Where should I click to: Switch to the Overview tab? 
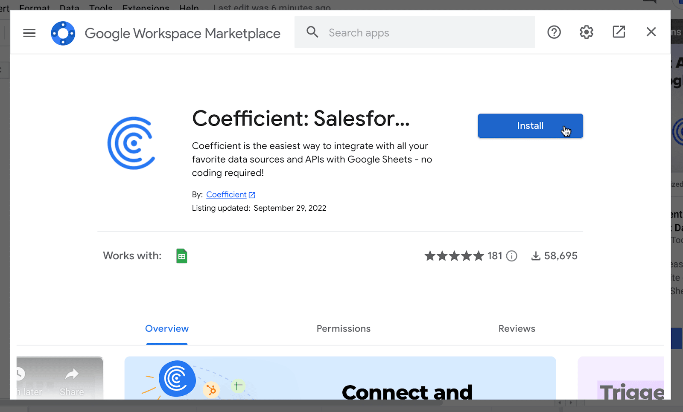[x=167, y=329]
